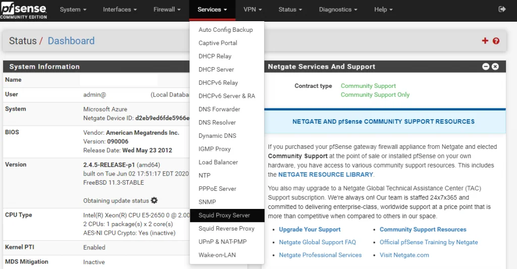517x269 pixels.
Task: Select Load Balancer from the menu
Action: pyautogui.click(x=227, y=162)
